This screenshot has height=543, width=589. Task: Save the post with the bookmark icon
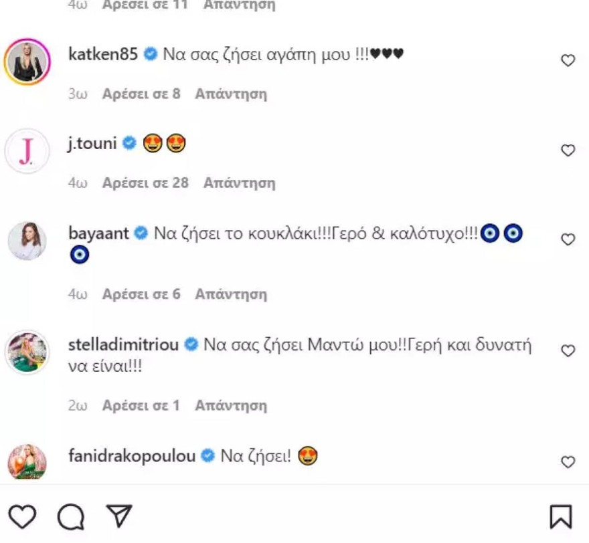(x=561, y=516)
